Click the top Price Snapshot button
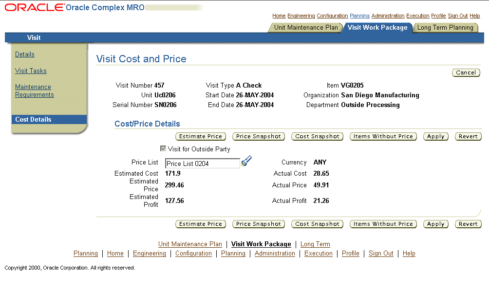 coord(259,136)
